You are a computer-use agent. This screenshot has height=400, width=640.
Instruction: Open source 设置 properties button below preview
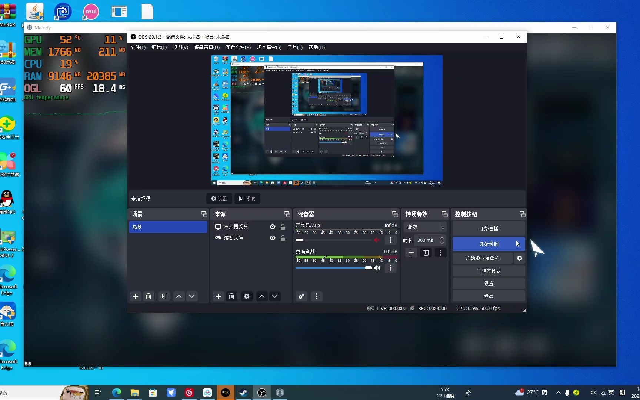click(219, 199)
